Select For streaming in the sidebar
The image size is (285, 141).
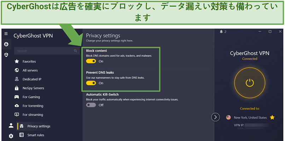[x=33, y=115]
